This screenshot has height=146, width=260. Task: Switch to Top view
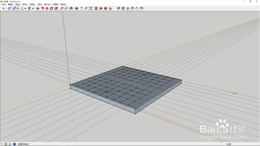click(123, 9)
